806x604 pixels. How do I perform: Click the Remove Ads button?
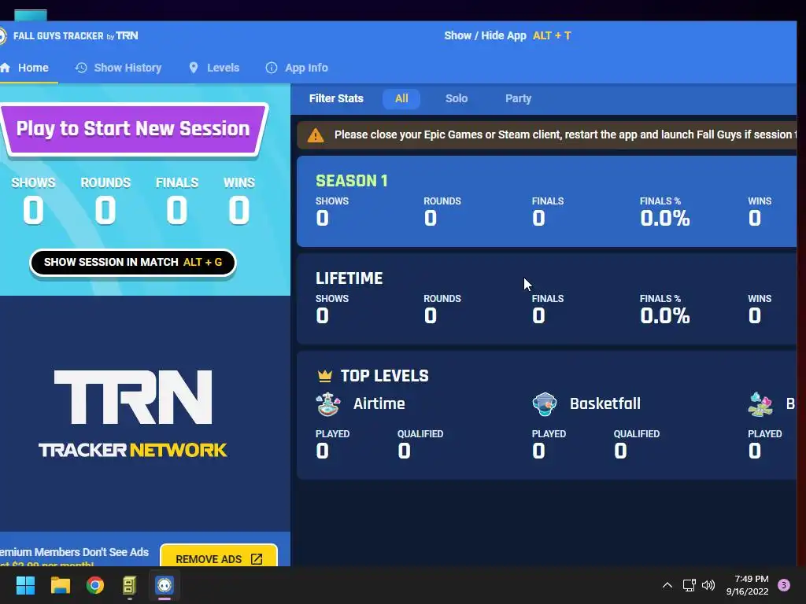219,558
